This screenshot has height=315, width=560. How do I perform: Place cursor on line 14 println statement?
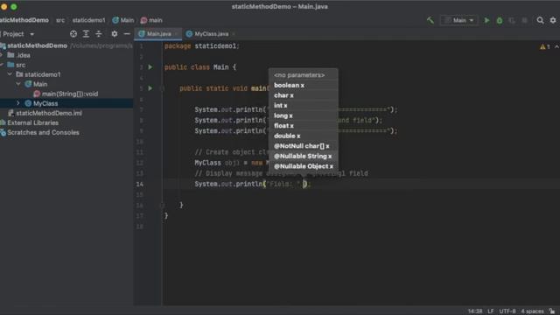pos(253,184)
